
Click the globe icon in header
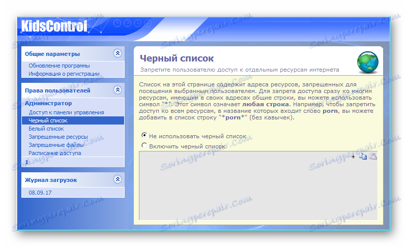tap(367, 62)
